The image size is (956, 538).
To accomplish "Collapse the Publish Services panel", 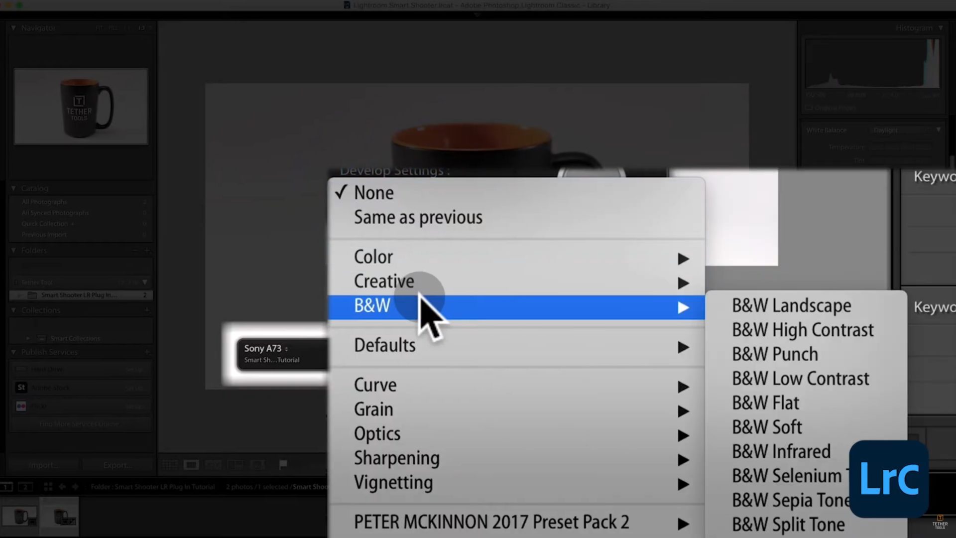I will pos(13,352).
